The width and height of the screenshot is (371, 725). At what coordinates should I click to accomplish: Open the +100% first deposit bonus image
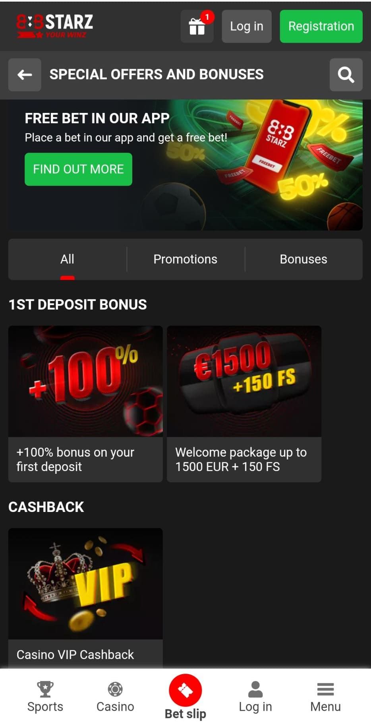click(x=85, y=381)
